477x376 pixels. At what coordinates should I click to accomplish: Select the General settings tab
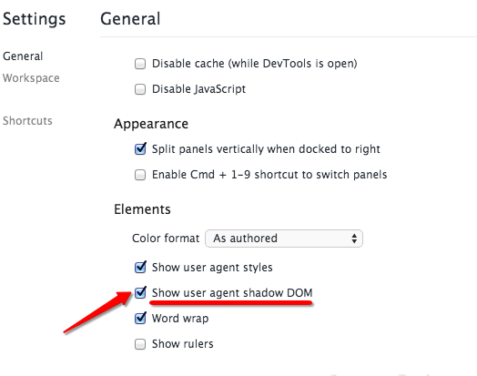point(23,56)
